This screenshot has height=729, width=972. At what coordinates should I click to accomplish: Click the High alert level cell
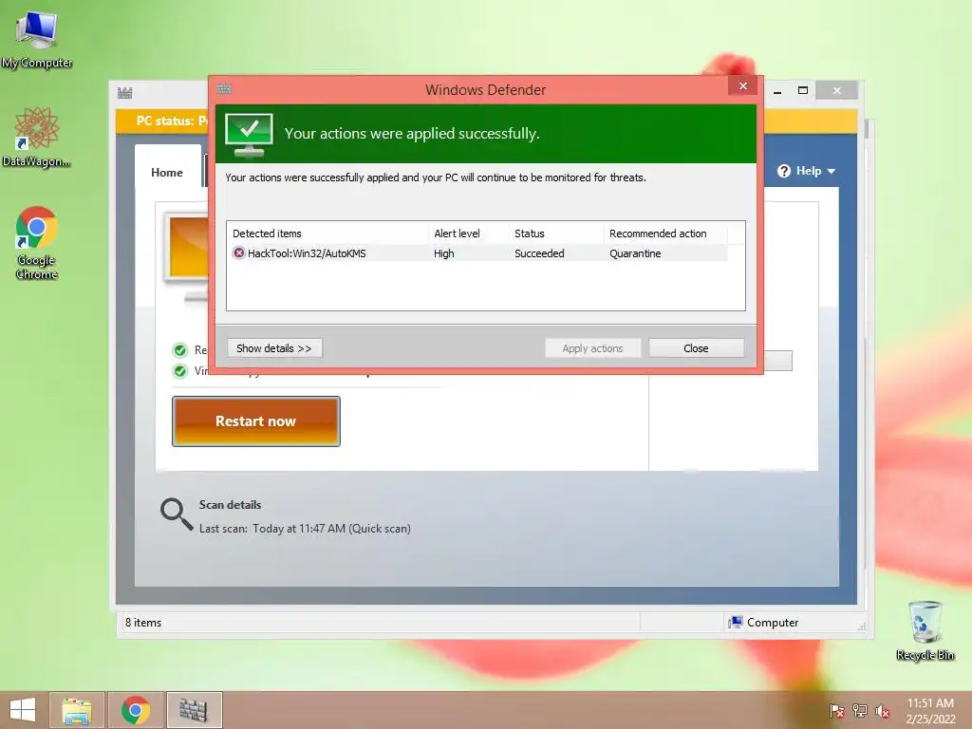pyautogui.click(x=444, y=253)
